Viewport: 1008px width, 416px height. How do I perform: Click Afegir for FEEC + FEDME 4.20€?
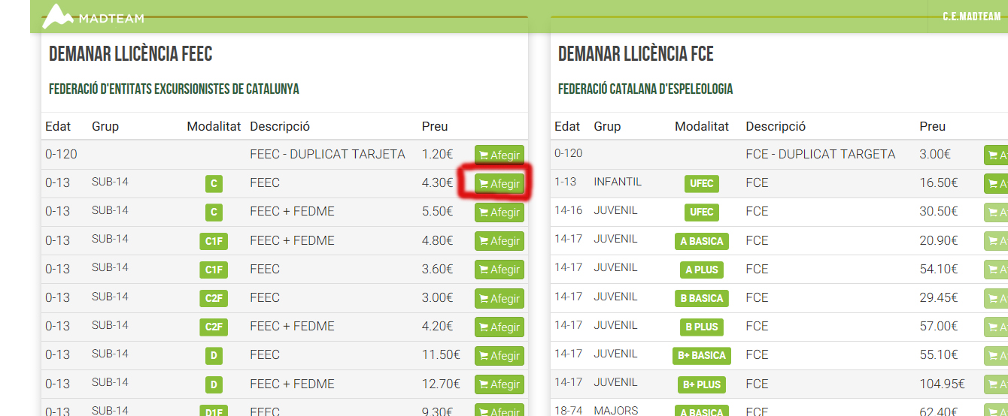499,327
